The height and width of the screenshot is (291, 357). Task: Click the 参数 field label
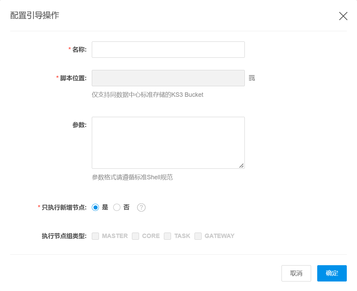[79, 125]
